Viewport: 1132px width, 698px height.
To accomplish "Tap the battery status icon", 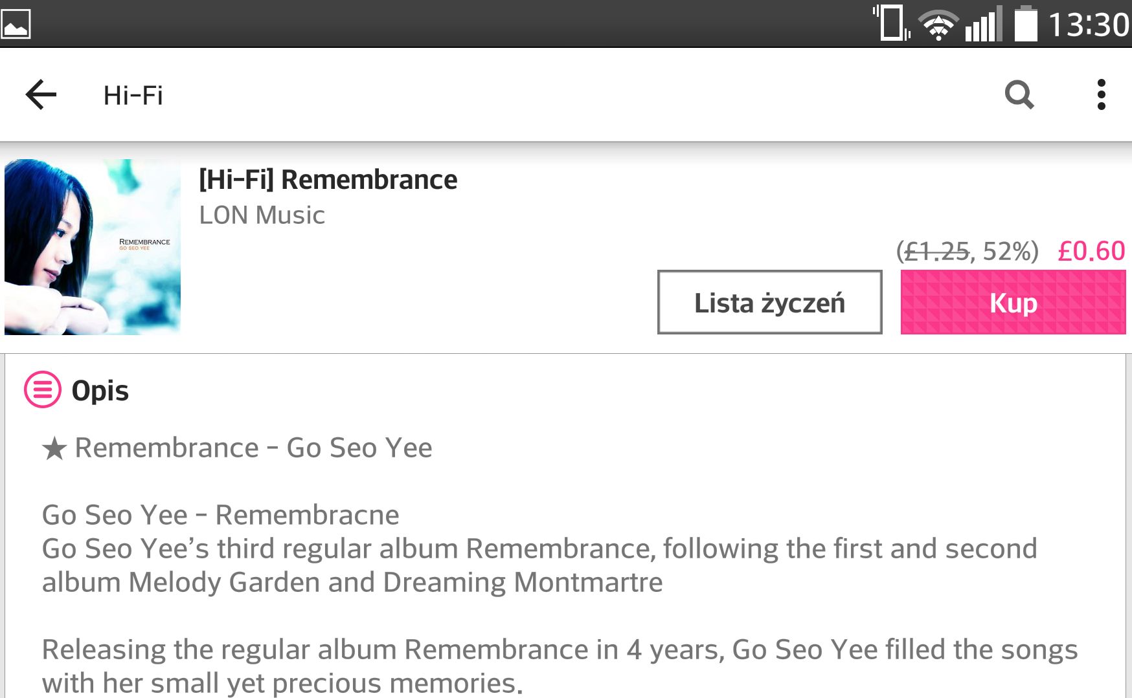I will click(1025, 24).
